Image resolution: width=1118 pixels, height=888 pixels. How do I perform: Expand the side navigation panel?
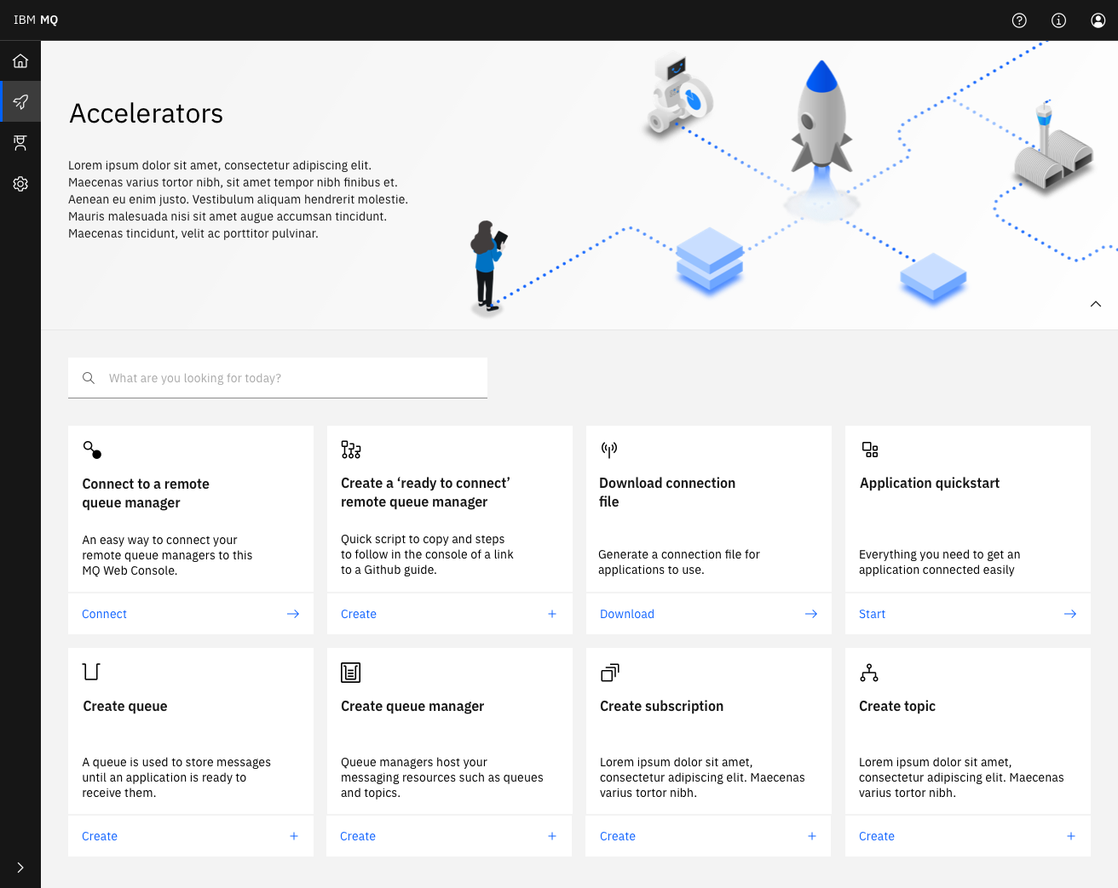pos(20,868)
